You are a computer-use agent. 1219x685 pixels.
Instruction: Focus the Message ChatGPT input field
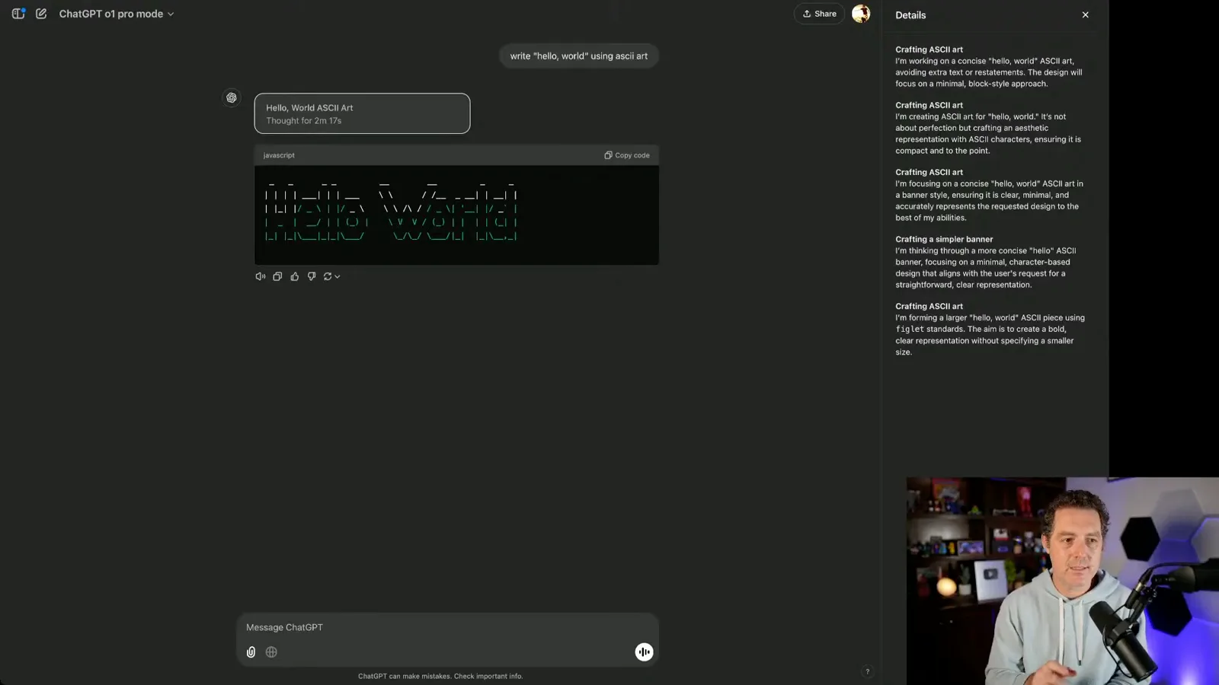tap(447, 627)
